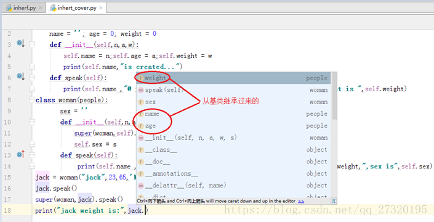434x222 pixels.
Task: Click the inhert_cover.py Python file icon
Action: [53, 8]
